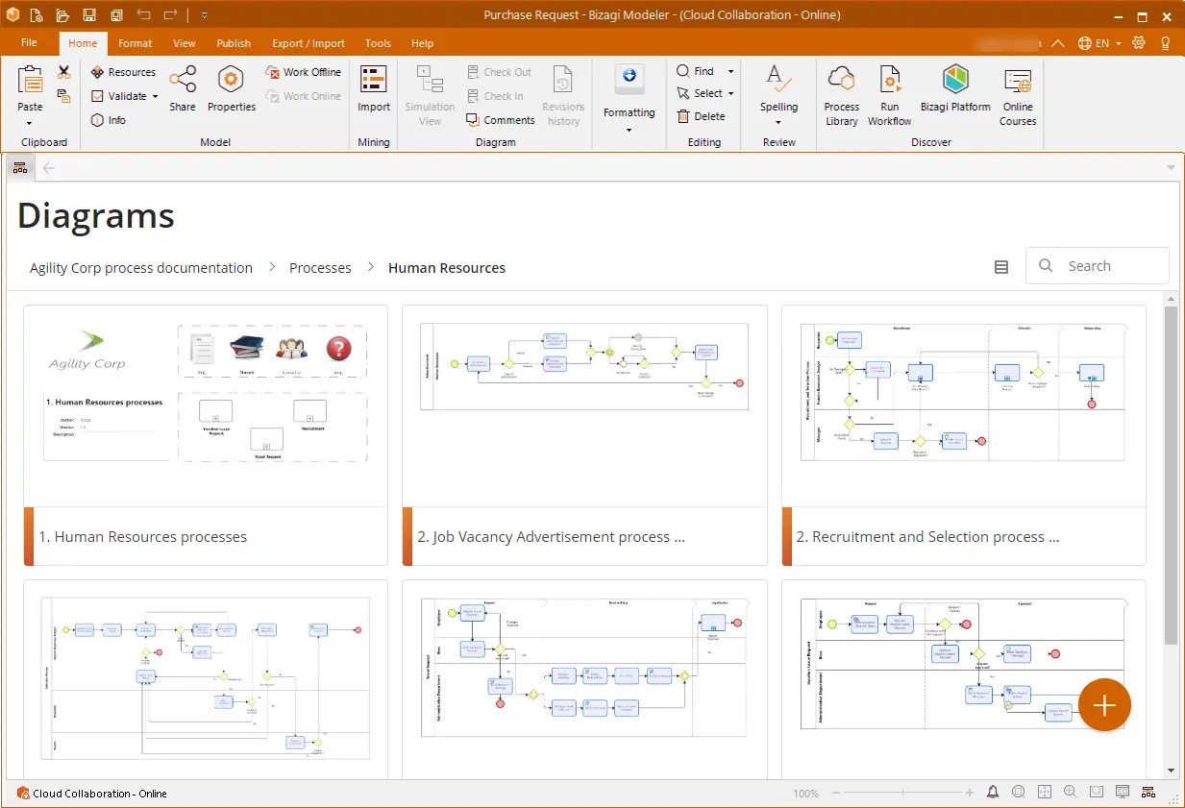Share the model using the Share icon

pyautogui.click(x=183, y=88)
